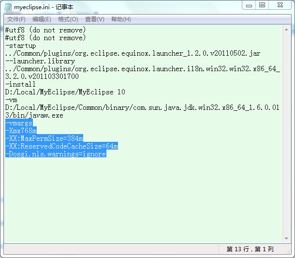This screenshot has width=295, height=258.
Task: Click the scrollbar up arrow
Action: coord(286,30)
